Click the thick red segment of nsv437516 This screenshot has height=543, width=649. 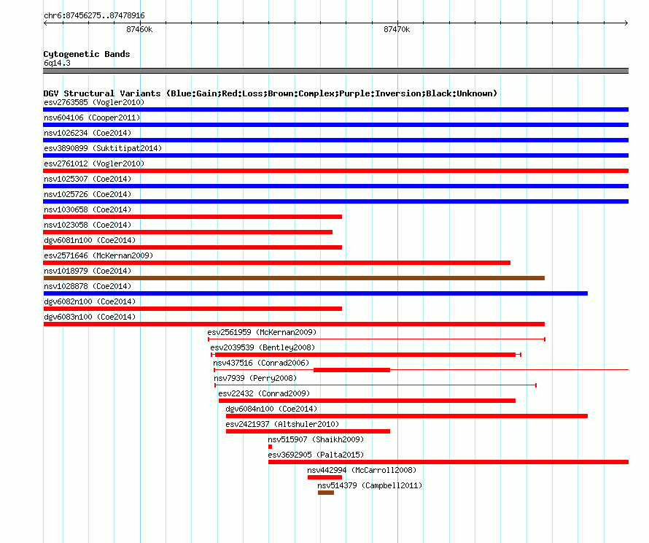(x=351, y=370)
